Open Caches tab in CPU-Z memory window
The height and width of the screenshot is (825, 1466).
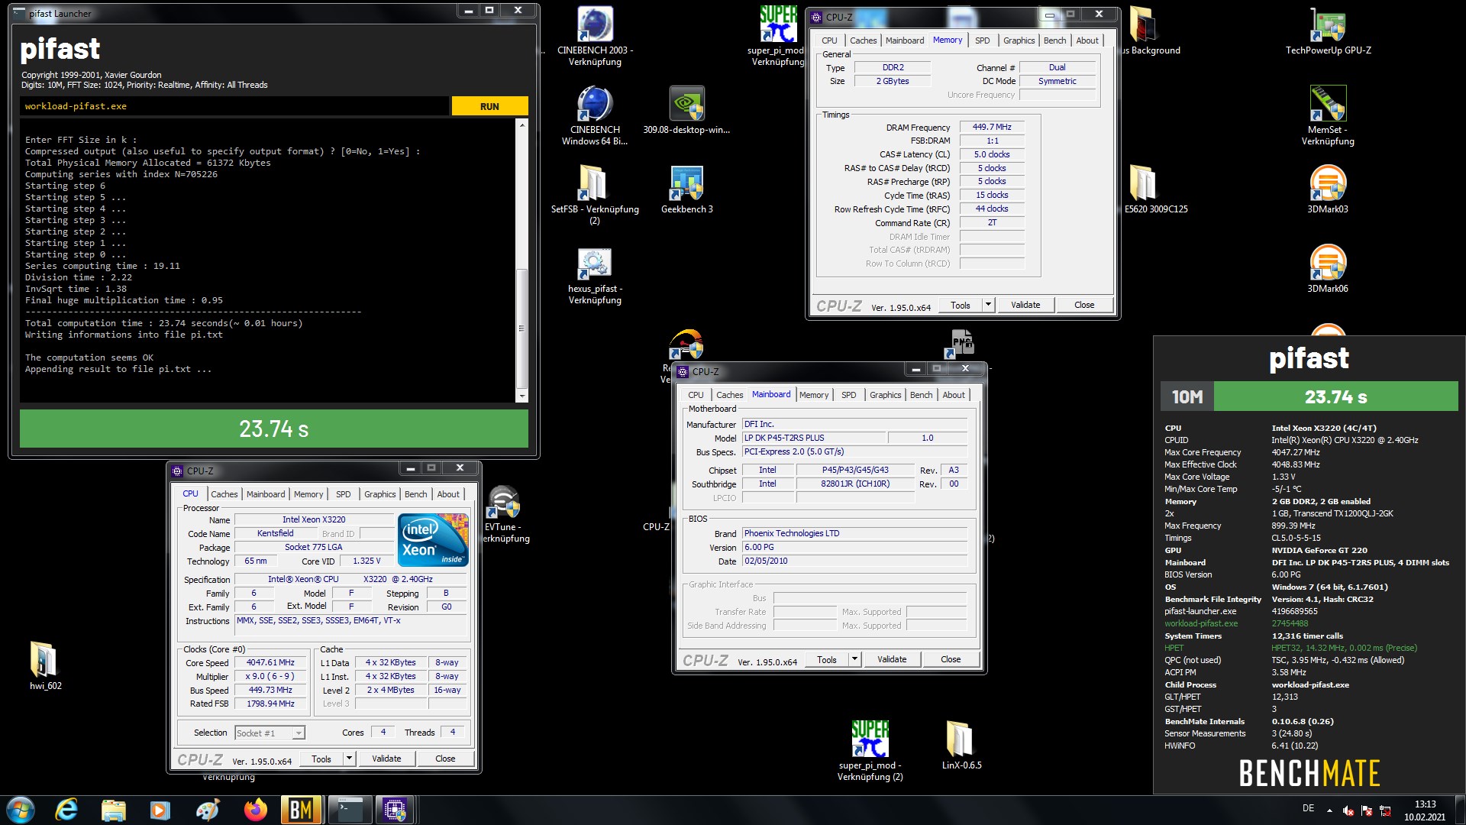(863, 40)
